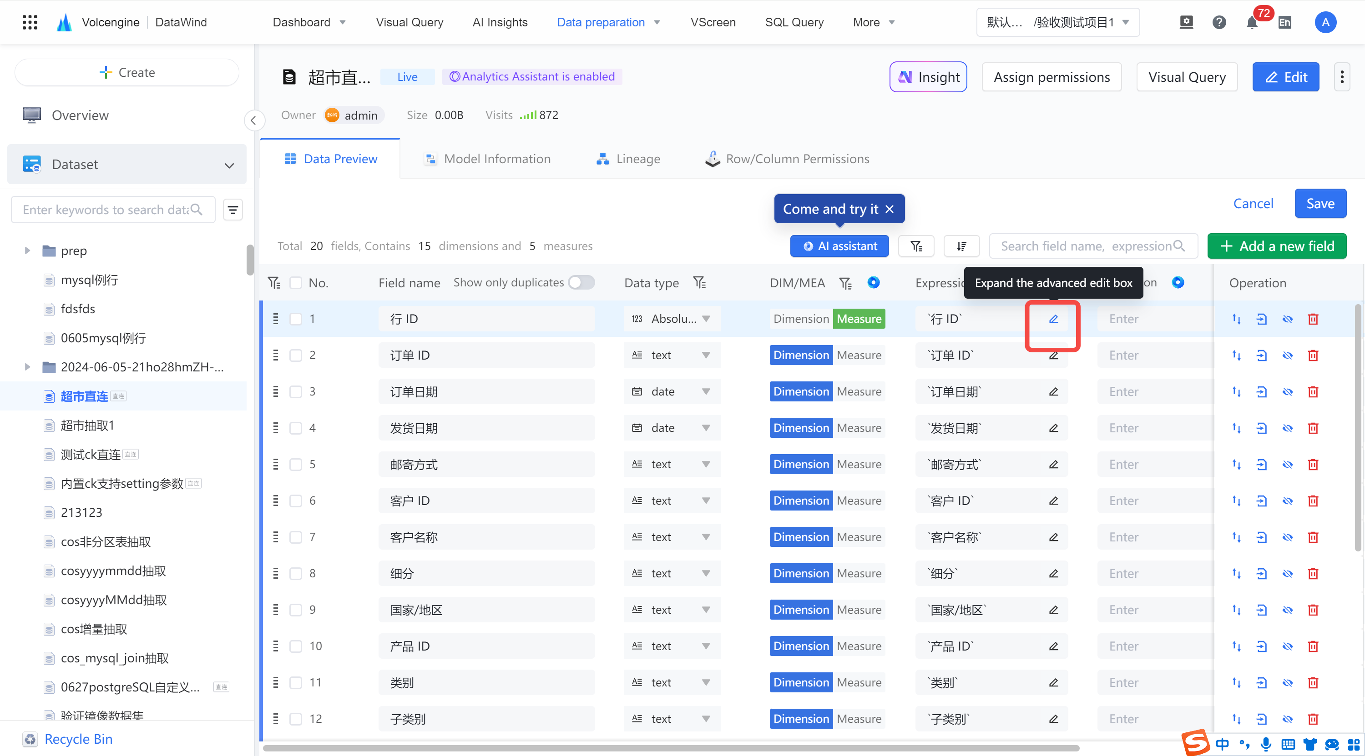Click the horizontal scrollbar under the table
Image resolution: width=1365 pixels, height=756 pixels.
[x=671, y=747]
